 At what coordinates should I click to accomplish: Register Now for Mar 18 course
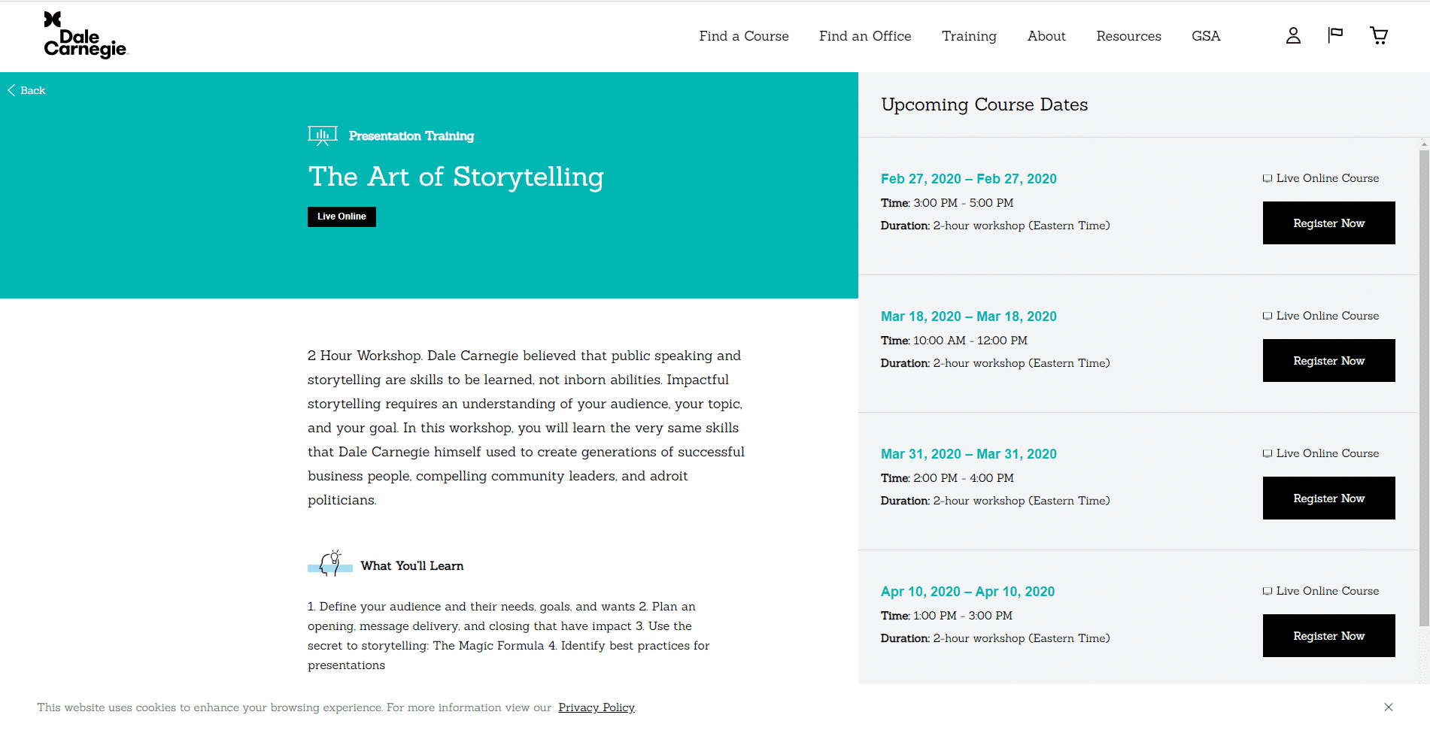click(x=1329, y=360)
